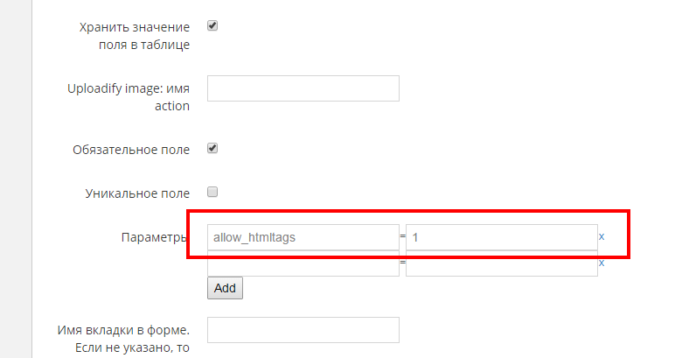The width and height of the screenshot is (696, 358).
Task: Click the parameter value field containing 1
Action: click(502, 237)
